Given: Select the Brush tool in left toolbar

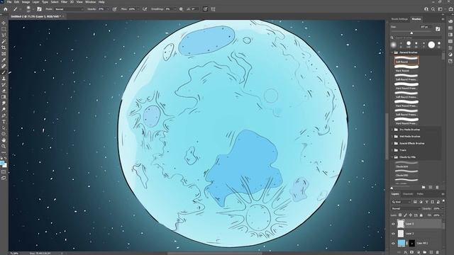Looking at the screenshot, I should click(4, 72).
